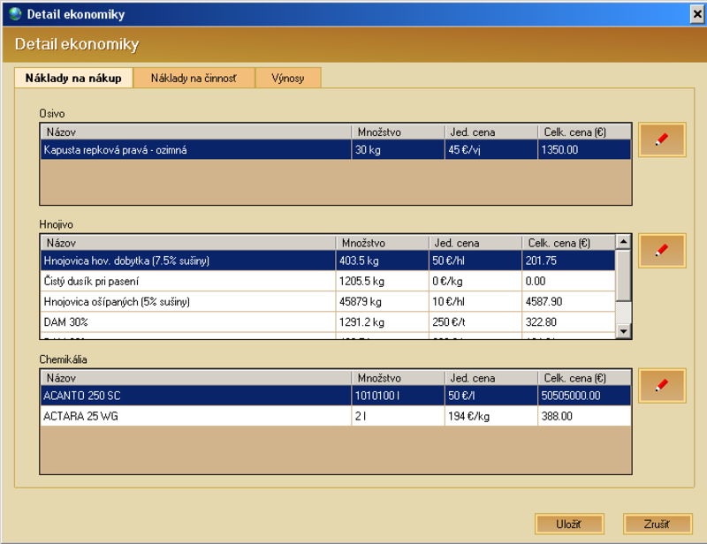Click the 45879 kg quantity cell

click(383, 301)
